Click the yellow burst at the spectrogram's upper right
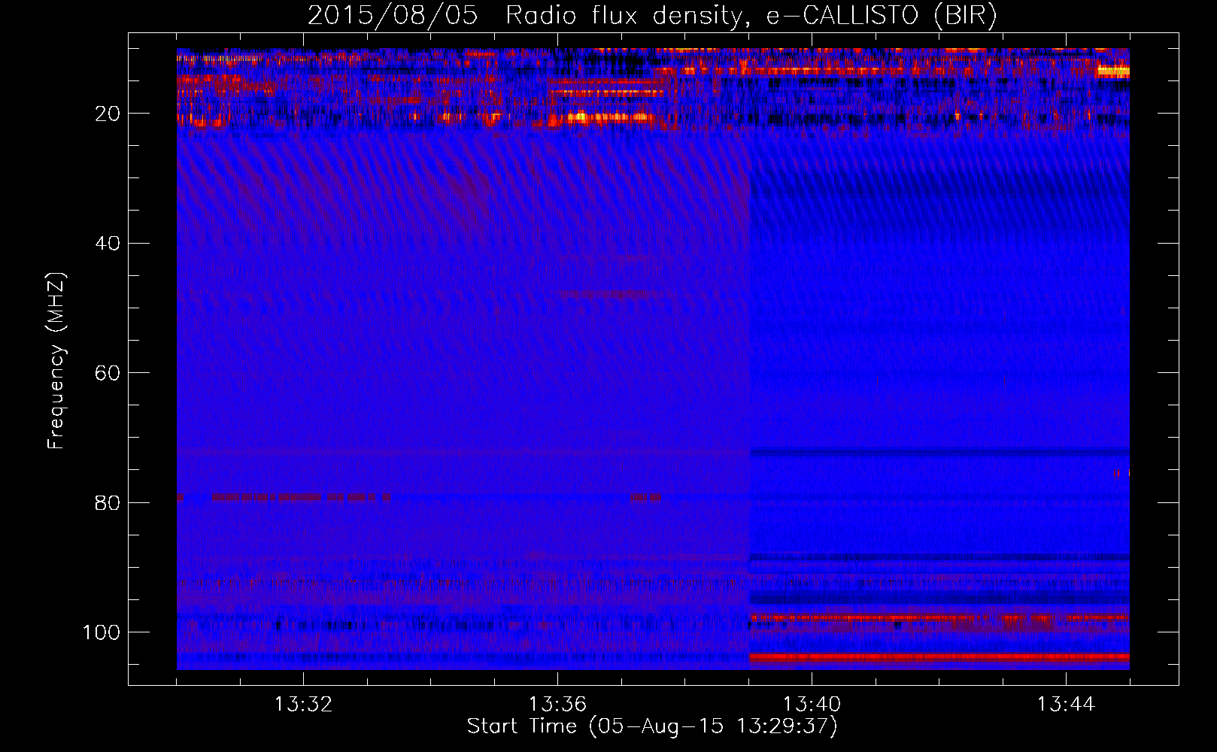Image resolution: width=1217 pixels, height=752 pixels. click(x=1113, y=71)
